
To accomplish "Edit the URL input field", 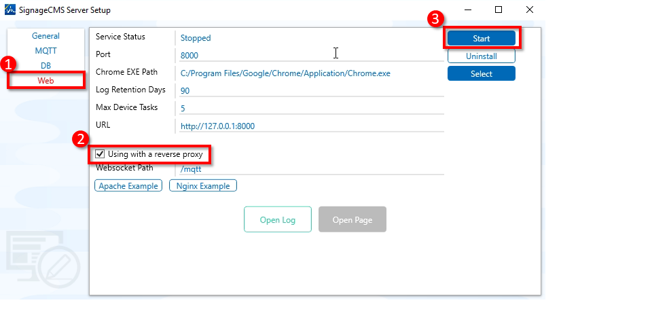I will click(309, 126).
